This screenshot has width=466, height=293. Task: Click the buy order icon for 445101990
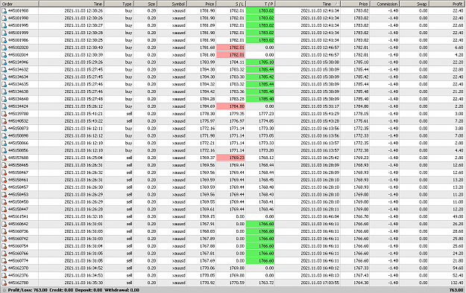[x=4, y=18]
